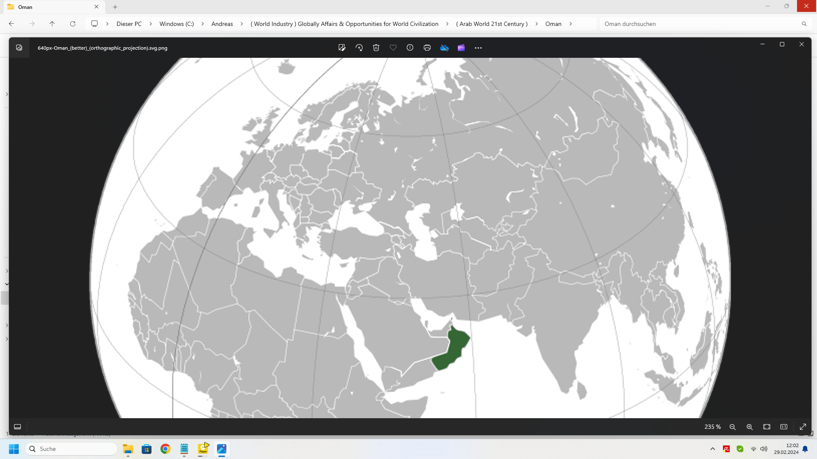Zoom in using the magnifier plus icon

pos(750,427)
